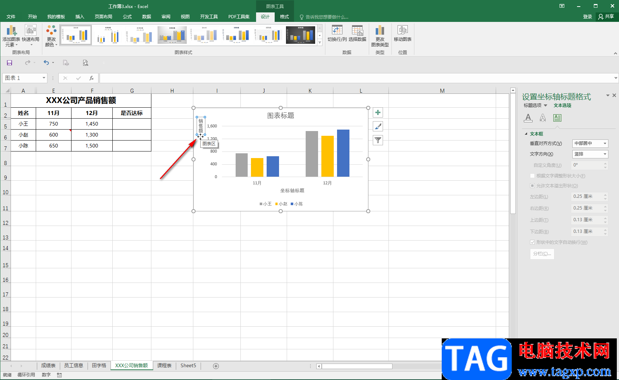Switch to the 成绩表 sheet tab
The width and height of the screenshot is (619, 380).
point(48,366)
